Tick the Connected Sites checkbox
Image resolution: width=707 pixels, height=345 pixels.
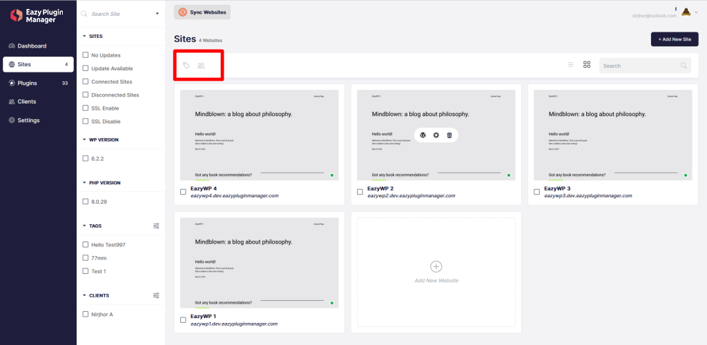[x=85, y=82]
